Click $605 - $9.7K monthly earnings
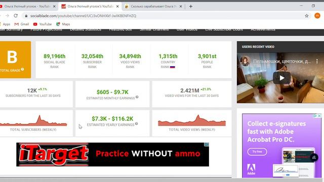This screenshot has width=324, height=182. [x=112, y=92]
